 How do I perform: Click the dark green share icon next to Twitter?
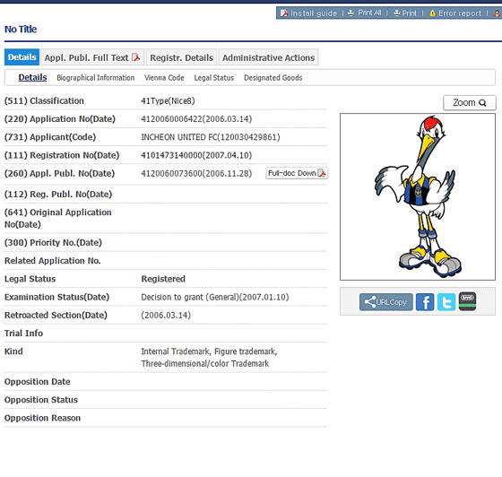click(x=467, y=301)
